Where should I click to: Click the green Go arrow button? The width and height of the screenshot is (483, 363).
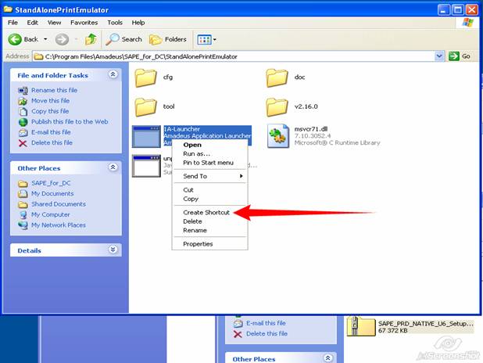click(x=454, y=56)
